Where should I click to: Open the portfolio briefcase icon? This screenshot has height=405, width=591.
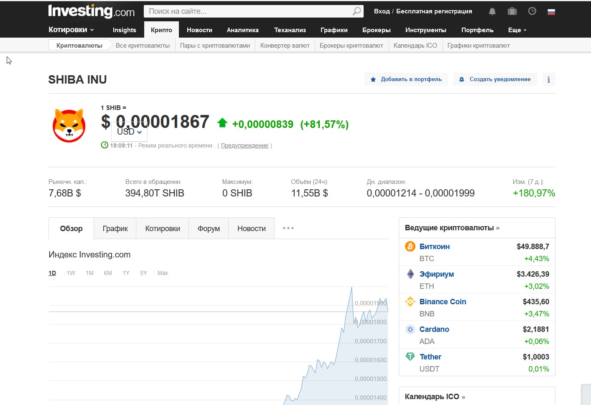tap(512, 11)
